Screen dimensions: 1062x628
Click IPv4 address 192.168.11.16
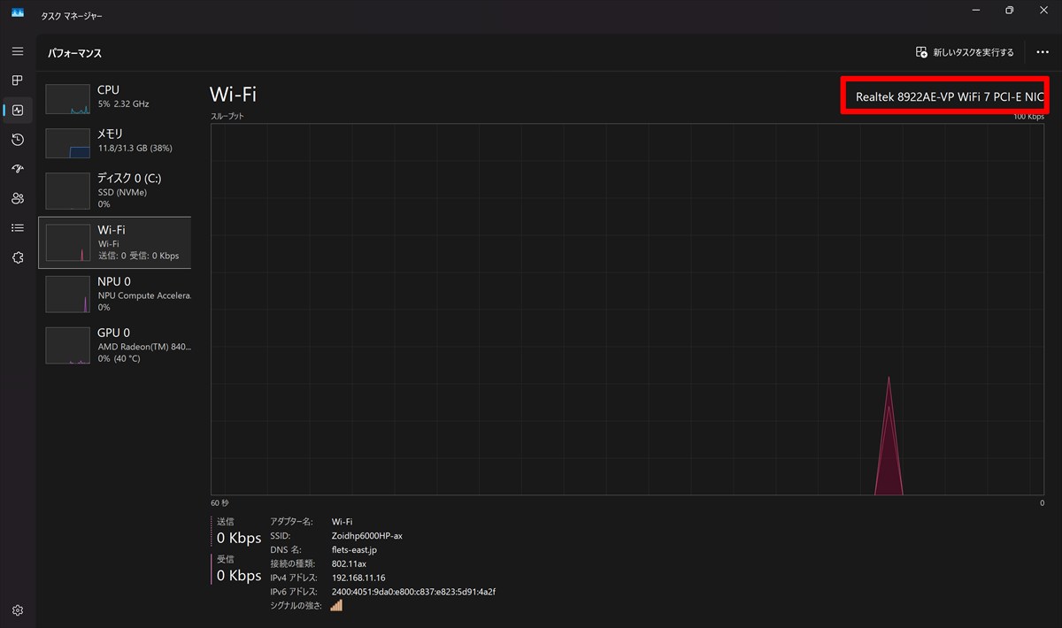[358, 578]
